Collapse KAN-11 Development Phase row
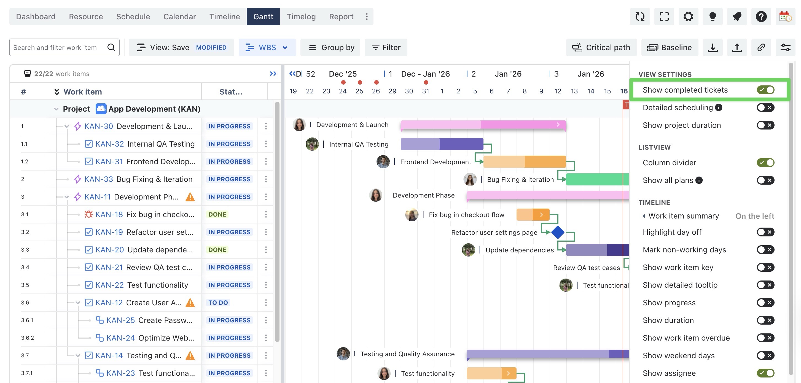 66,197
